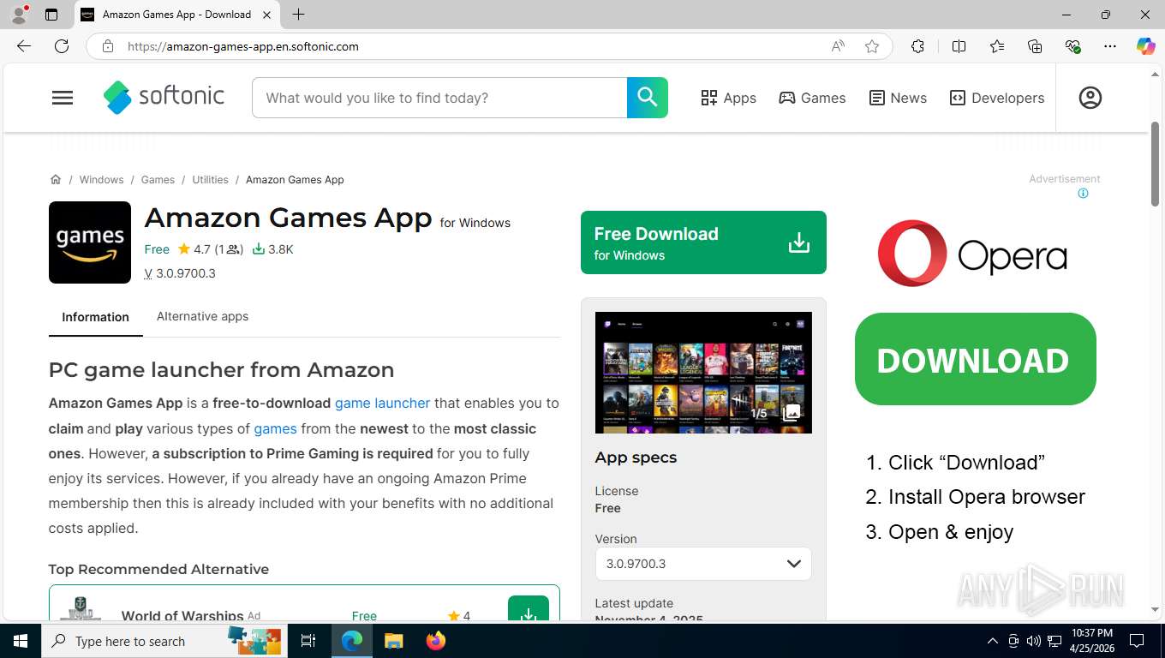This screenshot has width=1165, height=658.
Task: View site information lock icon
Action: pos(108,46)
